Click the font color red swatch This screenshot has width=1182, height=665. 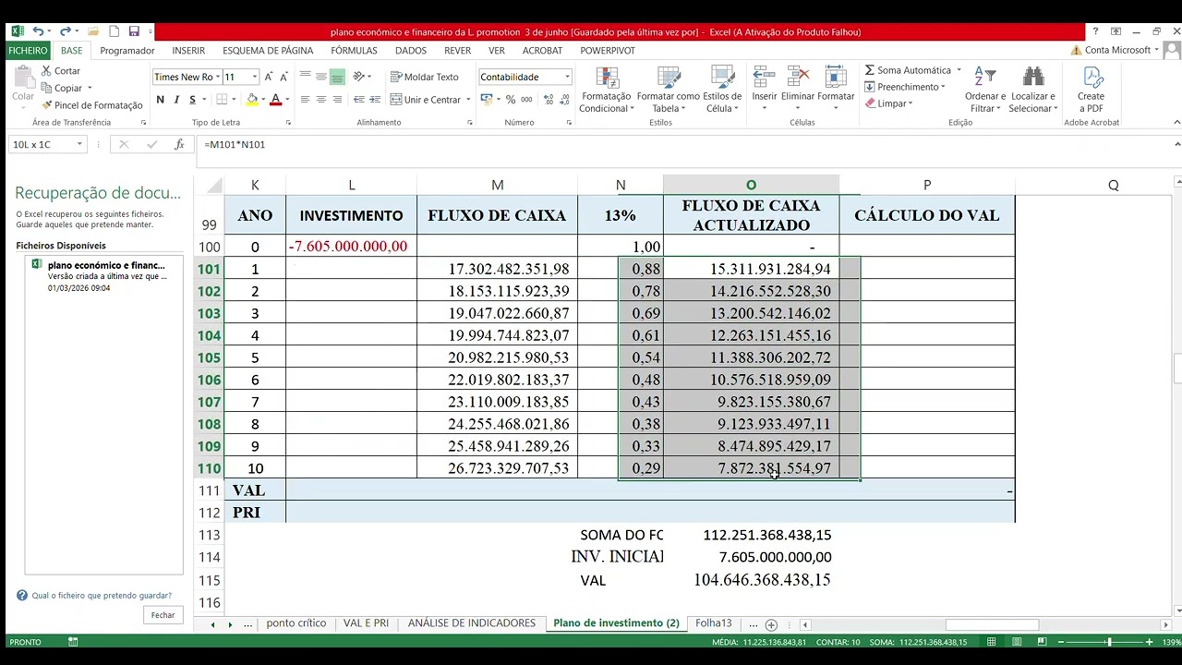pyautogui.click(x=275, y=100)
